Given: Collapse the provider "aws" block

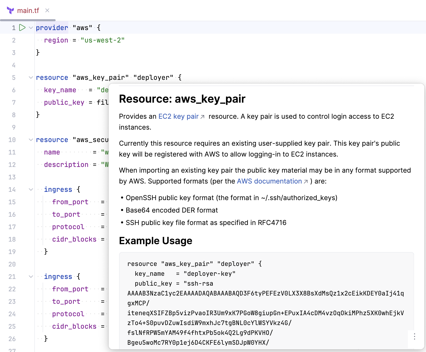Looking at the screenshot, I should (x=31, y=27).
